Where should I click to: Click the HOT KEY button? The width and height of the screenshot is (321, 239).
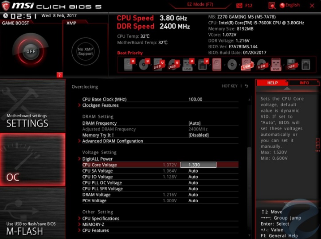click(x=230, y=86)
